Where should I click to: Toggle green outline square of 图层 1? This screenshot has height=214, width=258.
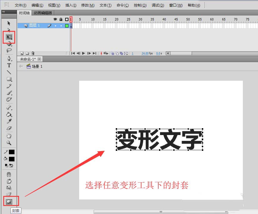coord(67,26)
